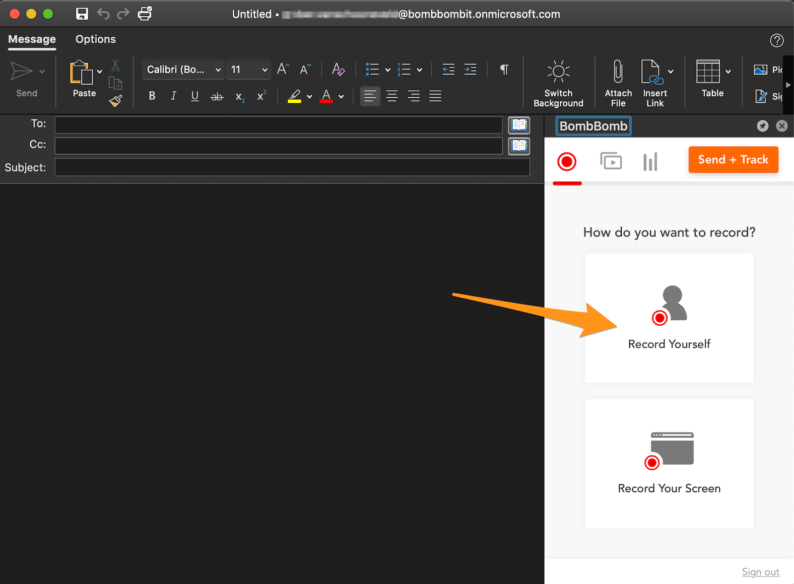Expand the font color arrow
Image resolution: width=794 pixels, height=584 pixels.
point(341,96)
